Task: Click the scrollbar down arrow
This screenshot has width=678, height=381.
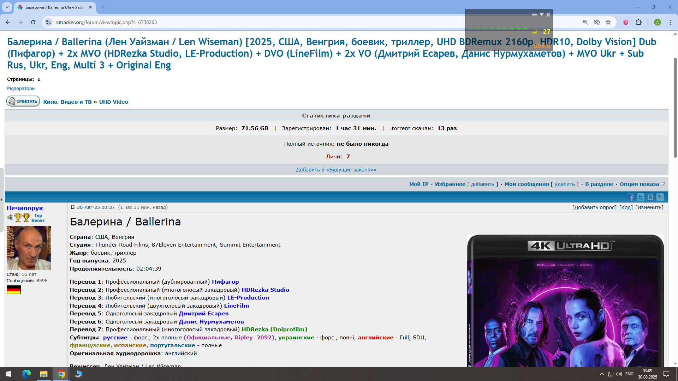Action: pos(675,363)
